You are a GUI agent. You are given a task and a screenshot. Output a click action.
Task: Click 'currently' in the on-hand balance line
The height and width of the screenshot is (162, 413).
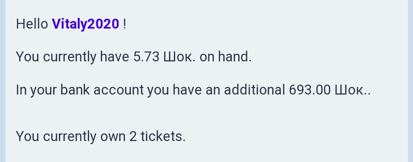click(x=70, y=57)
